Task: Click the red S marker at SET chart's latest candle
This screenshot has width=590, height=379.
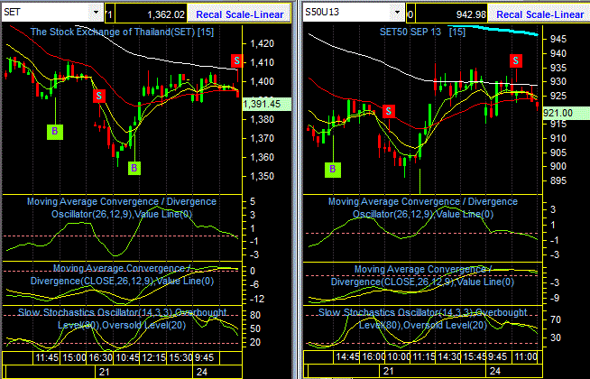Action: point(236,60)
